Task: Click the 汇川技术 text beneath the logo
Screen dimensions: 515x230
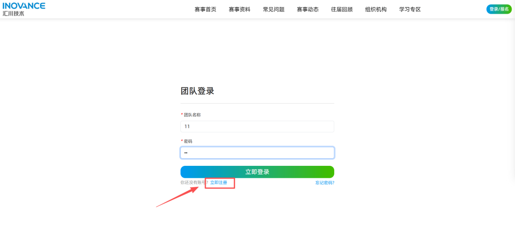Action: 13,14
